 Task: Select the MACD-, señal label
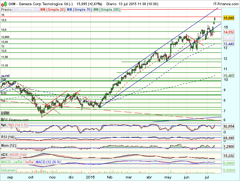12,162
